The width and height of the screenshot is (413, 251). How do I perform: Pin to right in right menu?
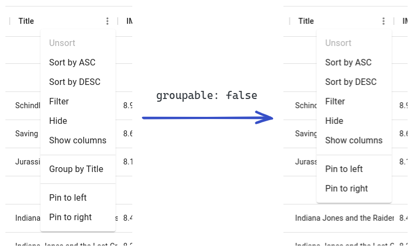point(347,188)
